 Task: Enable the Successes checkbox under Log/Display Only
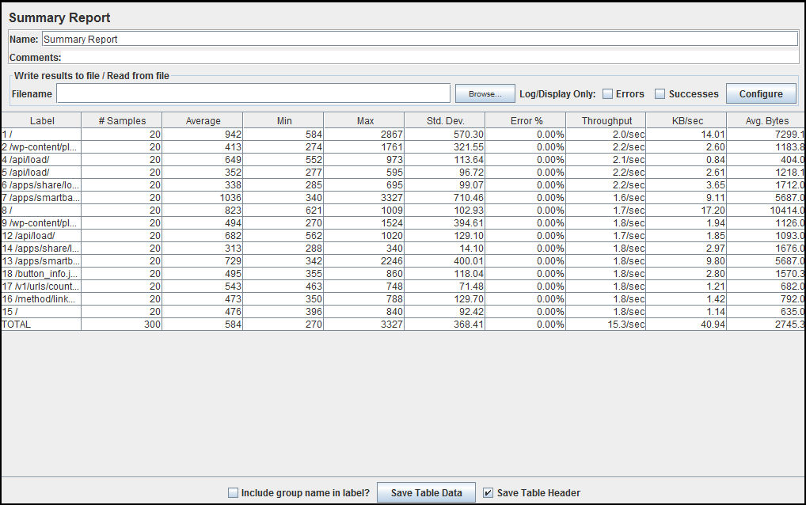coord(661,93)
